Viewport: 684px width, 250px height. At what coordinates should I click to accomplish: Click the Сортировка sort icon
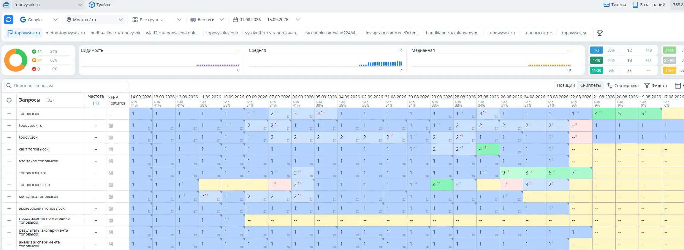610,86
